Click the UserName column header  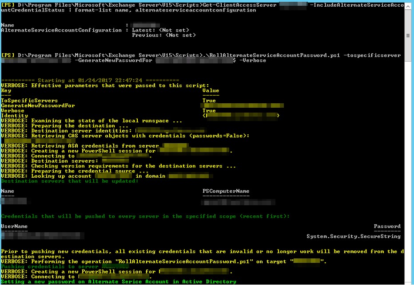click(x=14, y=226)
